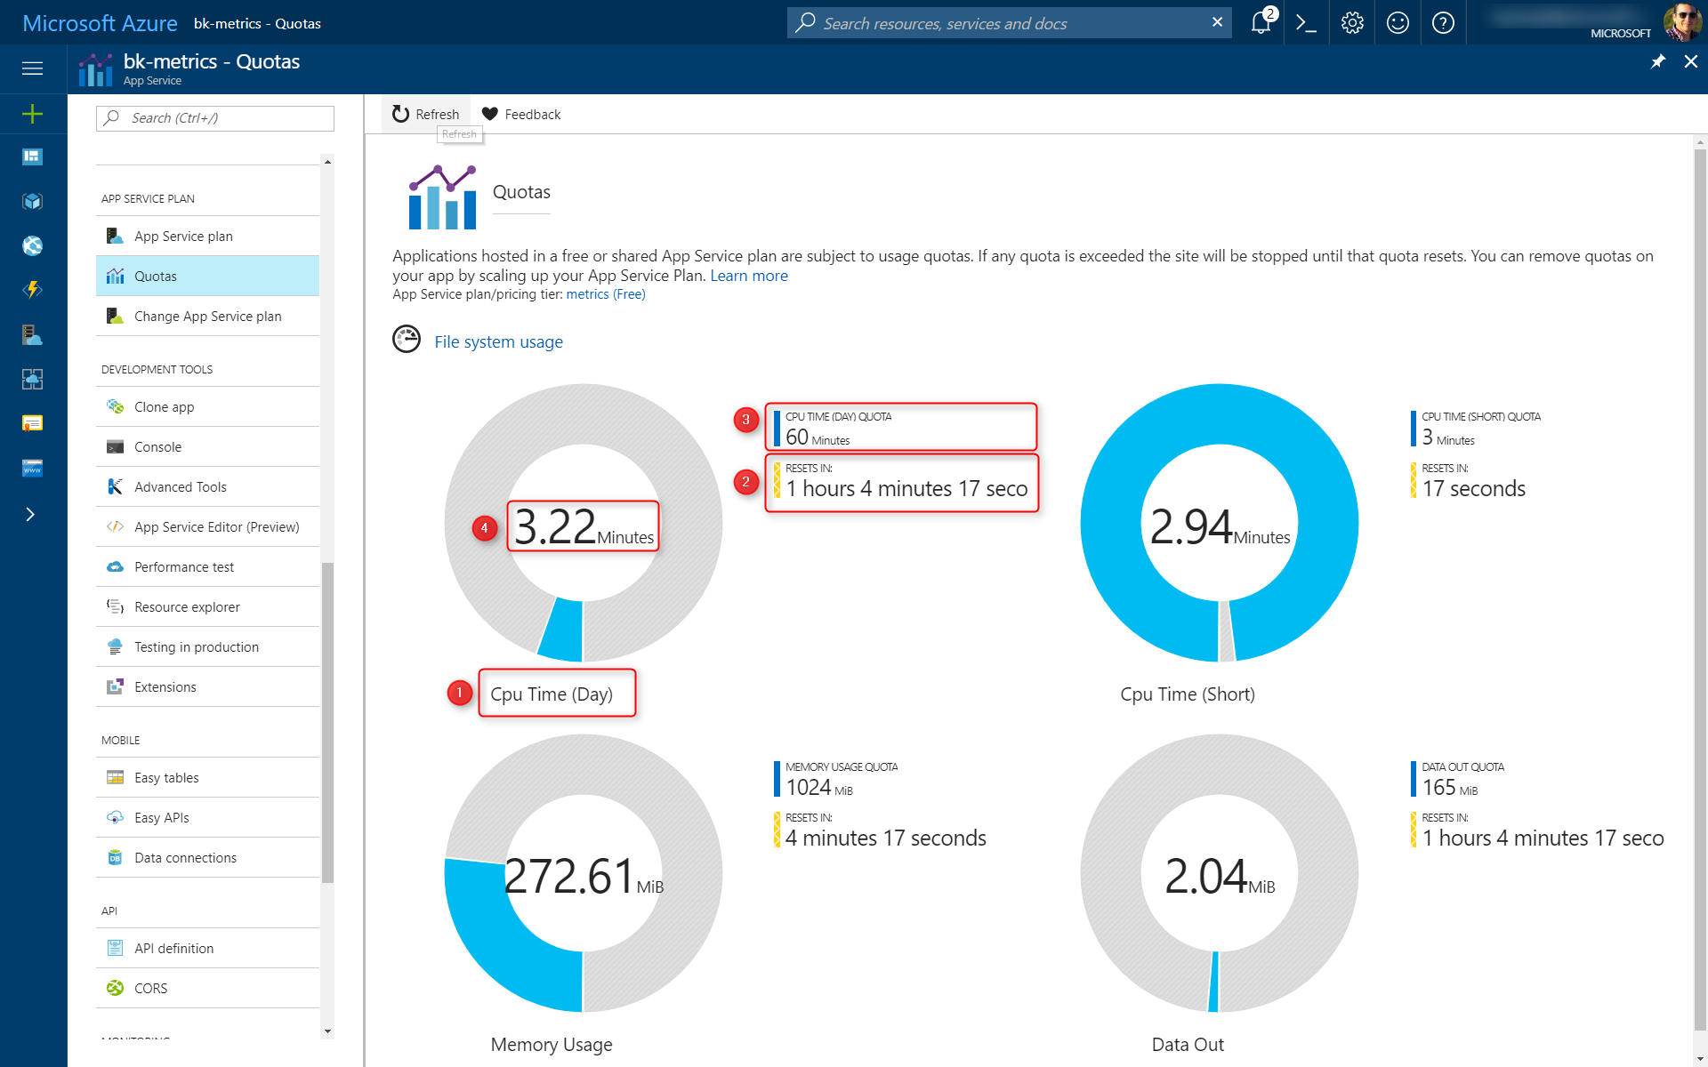Click the Resource explorer icon
Screen dimensions: 1708x1067
click(116, 606)
